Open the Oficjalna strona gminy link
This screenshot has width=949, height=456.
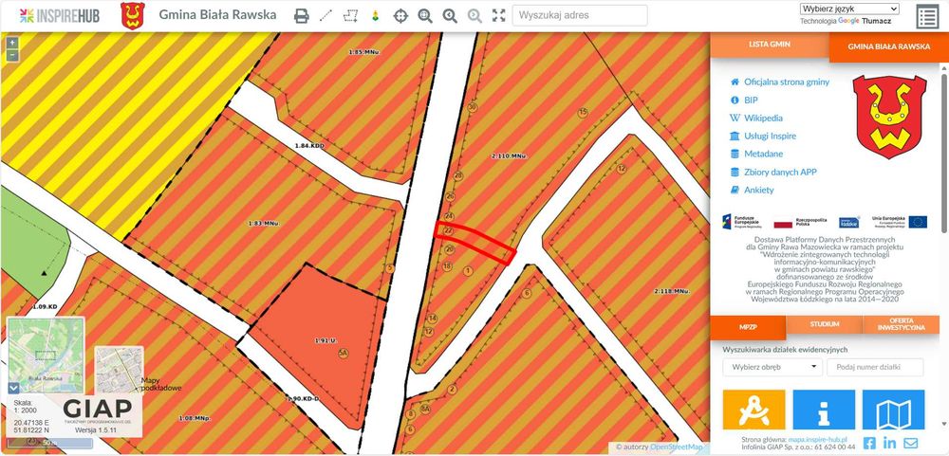click(786, 82)
